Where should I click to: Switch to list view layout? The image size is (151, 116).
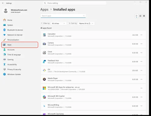click(136, 16)
